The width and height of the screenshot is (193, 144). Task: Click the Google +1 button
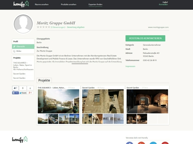[x=30, y=93]
